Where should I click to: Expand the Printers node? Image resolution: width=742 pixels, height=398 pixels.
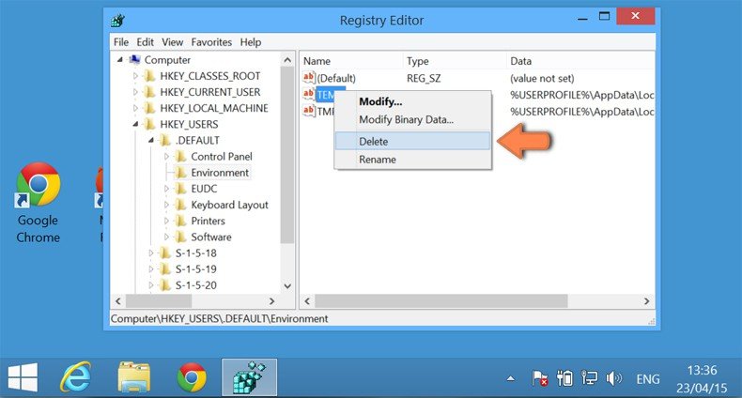[x=166, y=221]
